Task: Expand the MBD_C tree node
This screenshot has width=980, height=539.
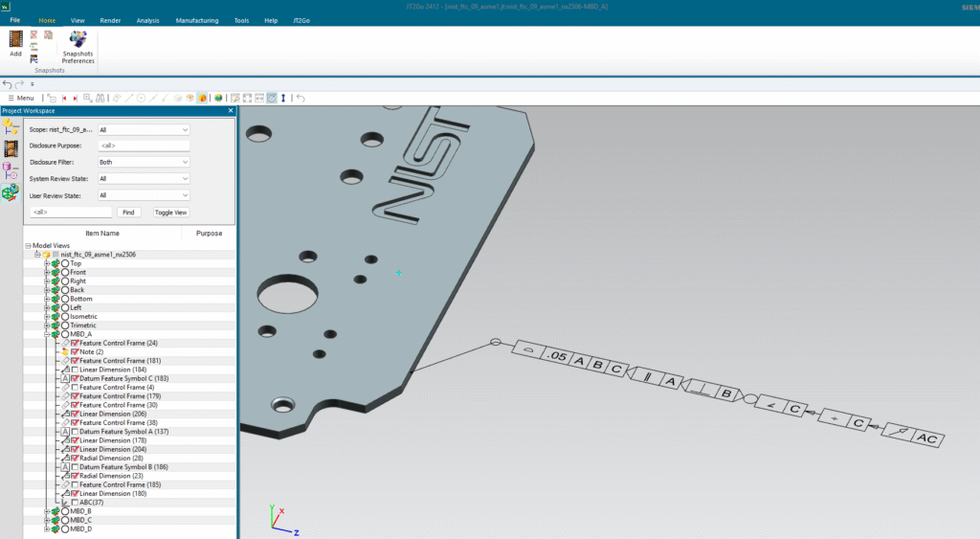Action: tap(46, 520)
